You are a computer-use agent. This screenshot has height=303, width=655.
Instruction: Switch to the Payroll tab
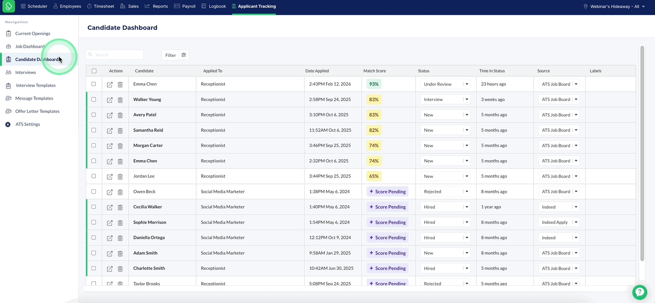pyautogui.click(x=185, y=6)
